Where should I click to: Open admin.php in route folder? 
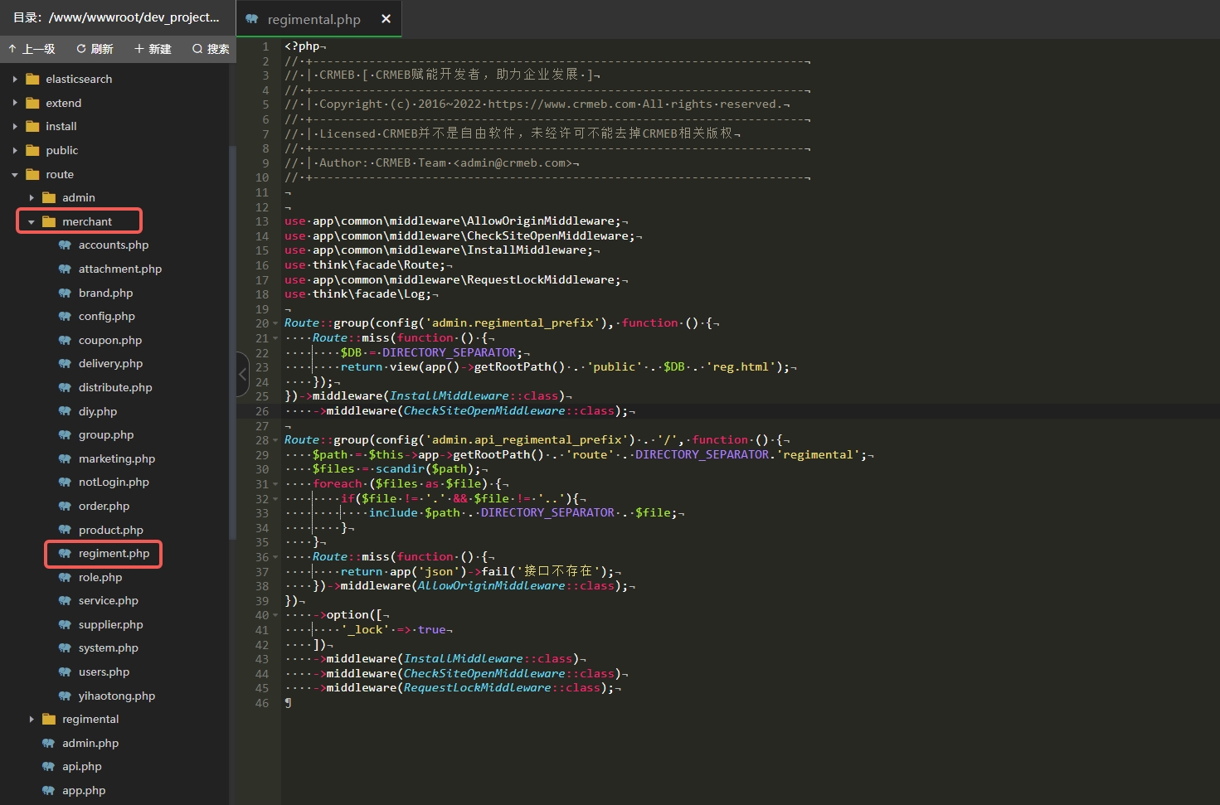tap(90, 743)
